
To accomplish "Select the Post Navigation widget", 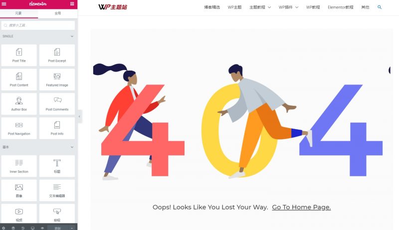I will [19, 128].
